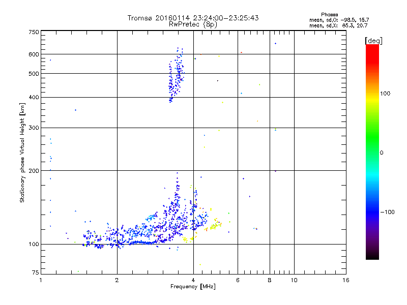The height and width of the screenshot is (305, 407).
Task: Click the y-axis tick label '300'
Action: point(34,128)
